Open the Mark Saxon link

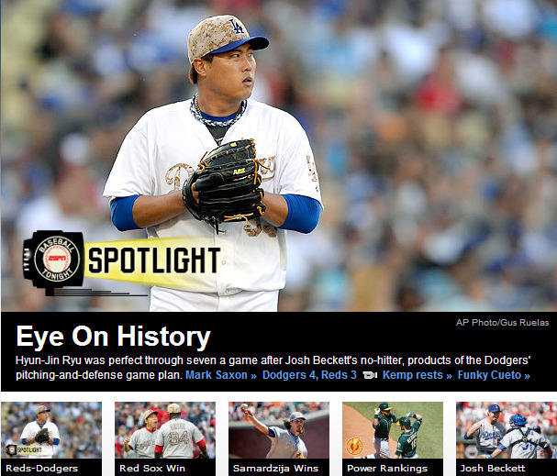point(220,375)
